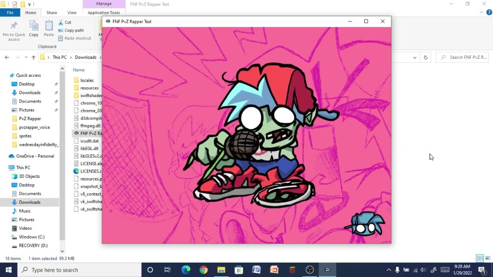Select RECOVERY (D:) drive
The image size is (493, 277).
(33, 245)
